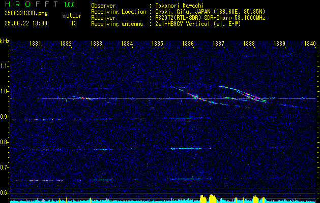Click the observer name Takanori Kawachi

point(180,6)
